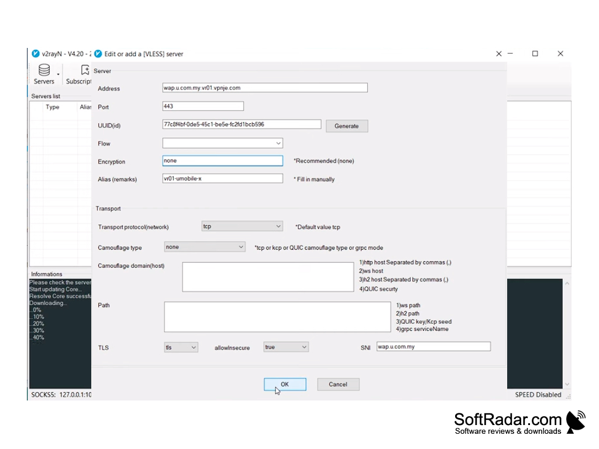The height and width of the screenshot is (449, 599).
Task: Open the Subscription icon in v2rayN toolbar
Action: (x=84, y=70)
